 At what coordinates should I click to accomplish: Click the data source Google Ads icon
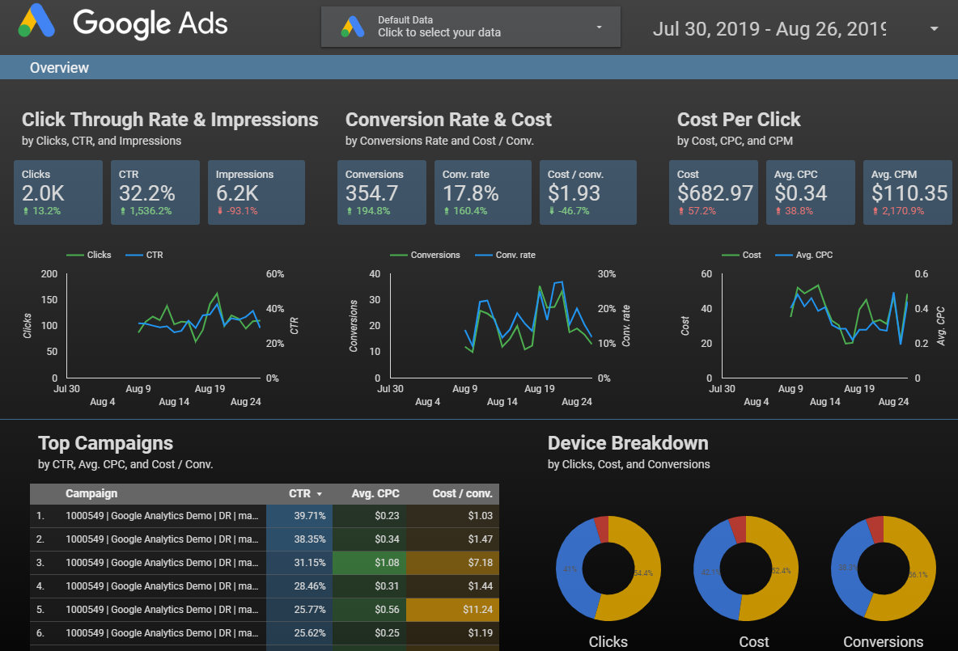(353, 26)
